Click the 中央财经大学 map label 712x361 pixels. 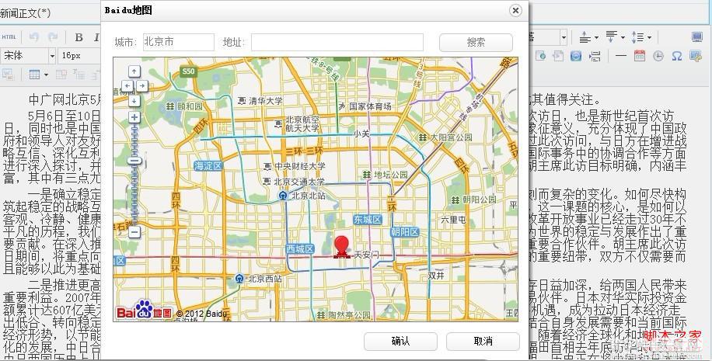[300, 166]
